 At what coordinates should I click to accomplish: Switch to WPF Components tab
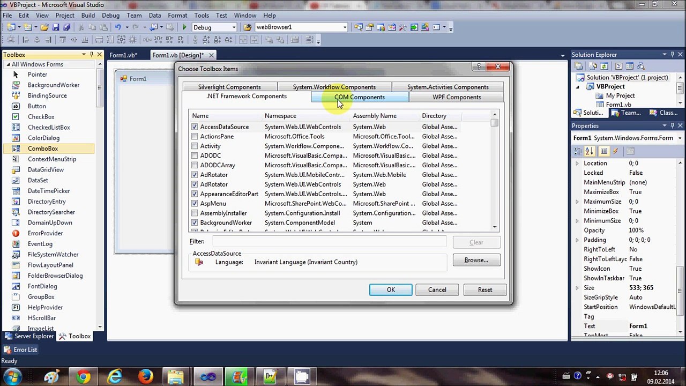[x=457, y=97]
